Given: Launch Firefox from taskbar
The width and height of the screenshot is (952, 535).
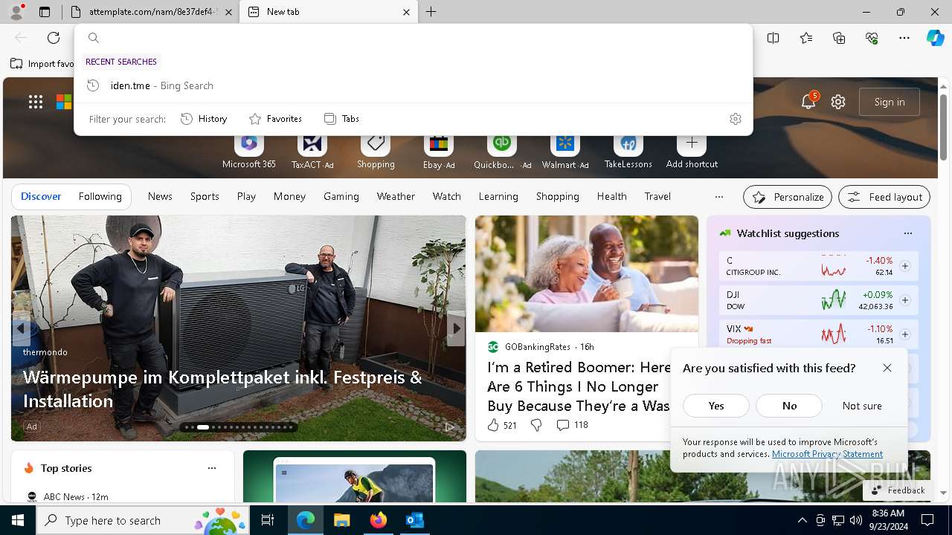Looking at the screenshot, I should click(x=379, y=520).
